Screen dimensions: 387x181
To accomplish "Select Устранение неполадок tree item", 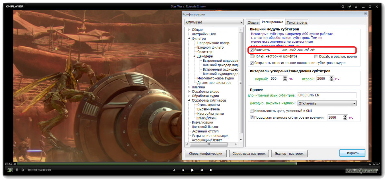I will click(210, 136).
